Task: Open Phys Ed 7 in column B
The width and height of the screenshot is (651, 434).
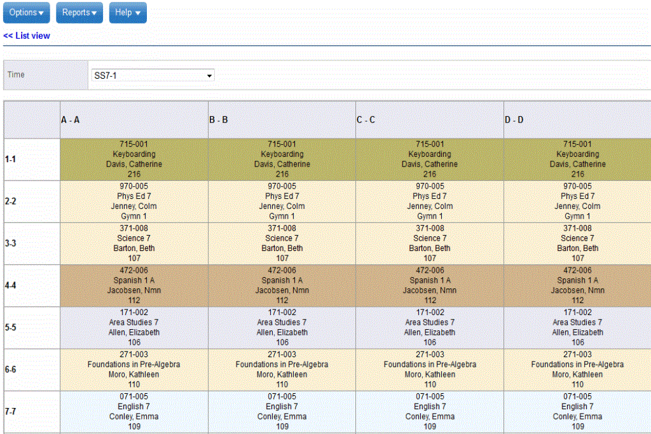Action: point(282,201)
